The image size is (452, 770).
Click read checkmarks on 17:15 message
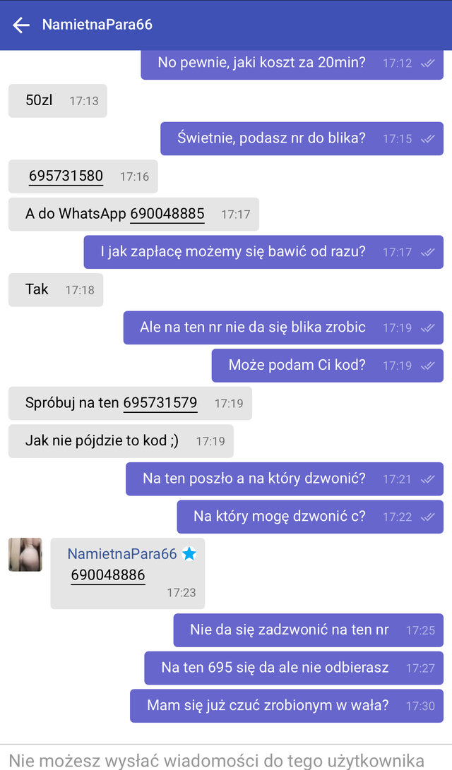point(428,138)
